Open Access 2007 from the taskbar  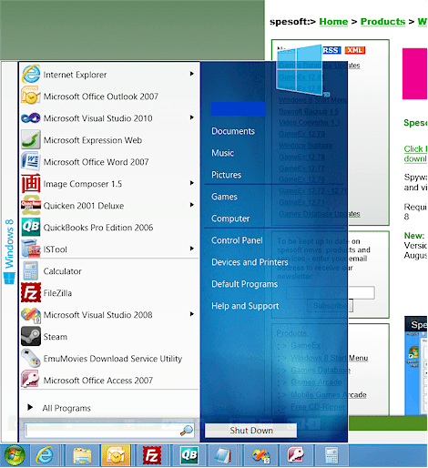click(x=296, y=455)
